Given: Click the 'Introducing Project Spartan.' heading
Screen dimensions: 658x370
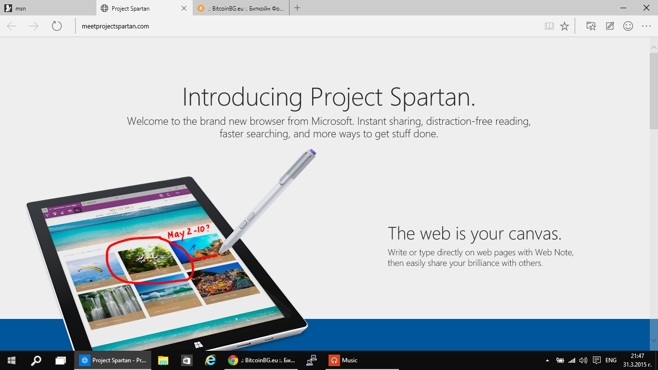Looking at the screenshot, I should [329, 97].
